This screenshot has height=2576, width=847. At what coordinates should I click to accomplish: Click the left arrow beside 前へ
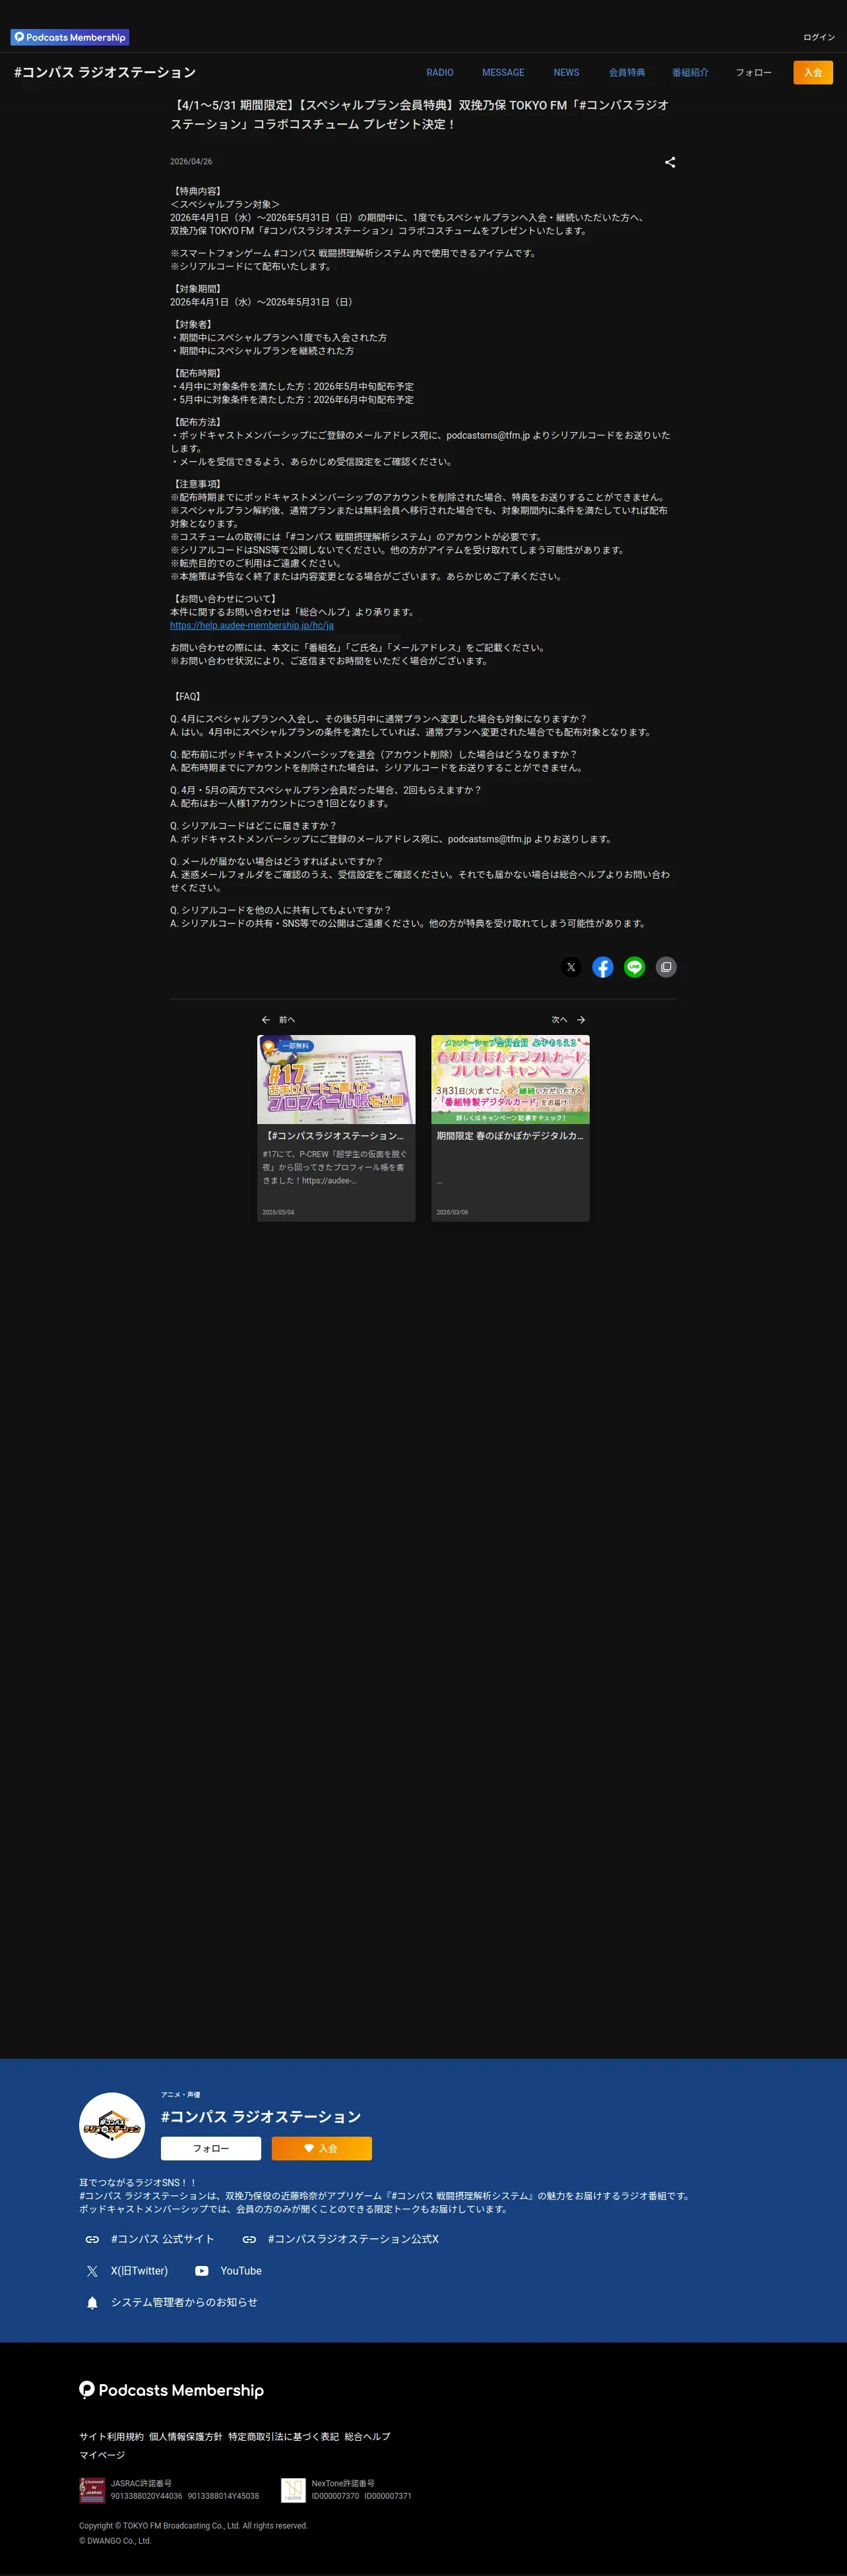[265, 1020]
